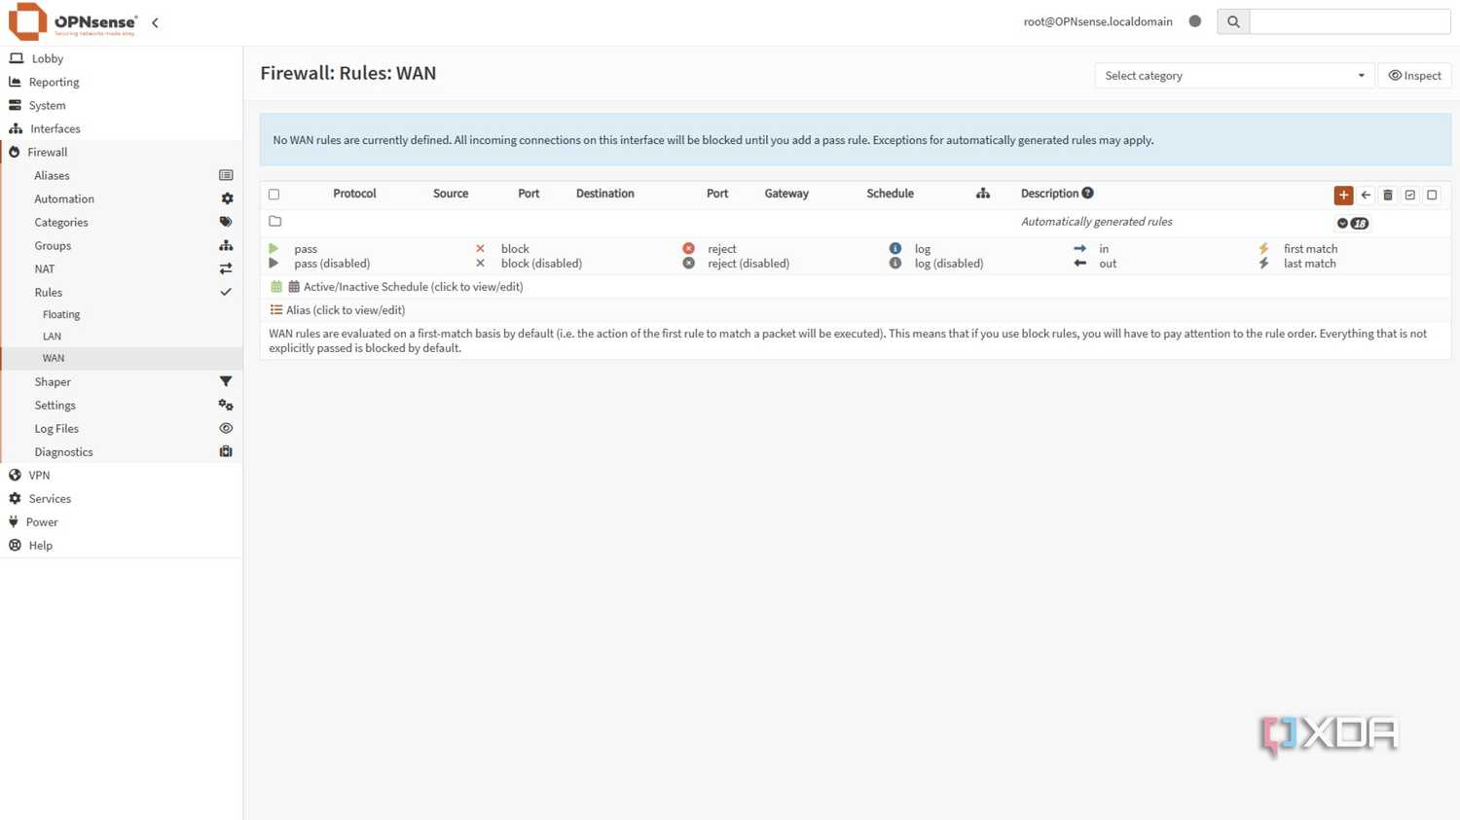Delete selected rules with the trash icon
The height and width of the screenshot is (820, 1460).
point(1388,195)
